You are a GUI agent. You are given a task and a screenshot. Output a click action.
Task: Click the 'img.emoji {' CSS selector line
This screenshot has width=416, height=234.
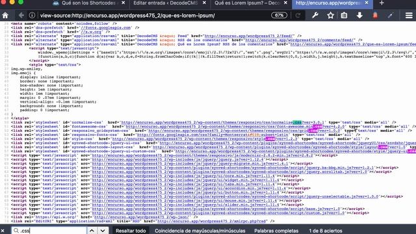[x=23, y=73]
